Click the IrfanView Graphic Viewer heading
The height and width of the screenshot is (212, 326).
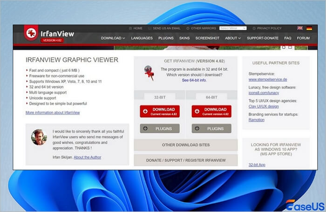[72, 60]
